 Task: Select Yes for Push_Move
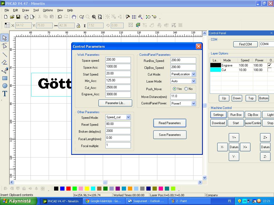tap(175, 89)
